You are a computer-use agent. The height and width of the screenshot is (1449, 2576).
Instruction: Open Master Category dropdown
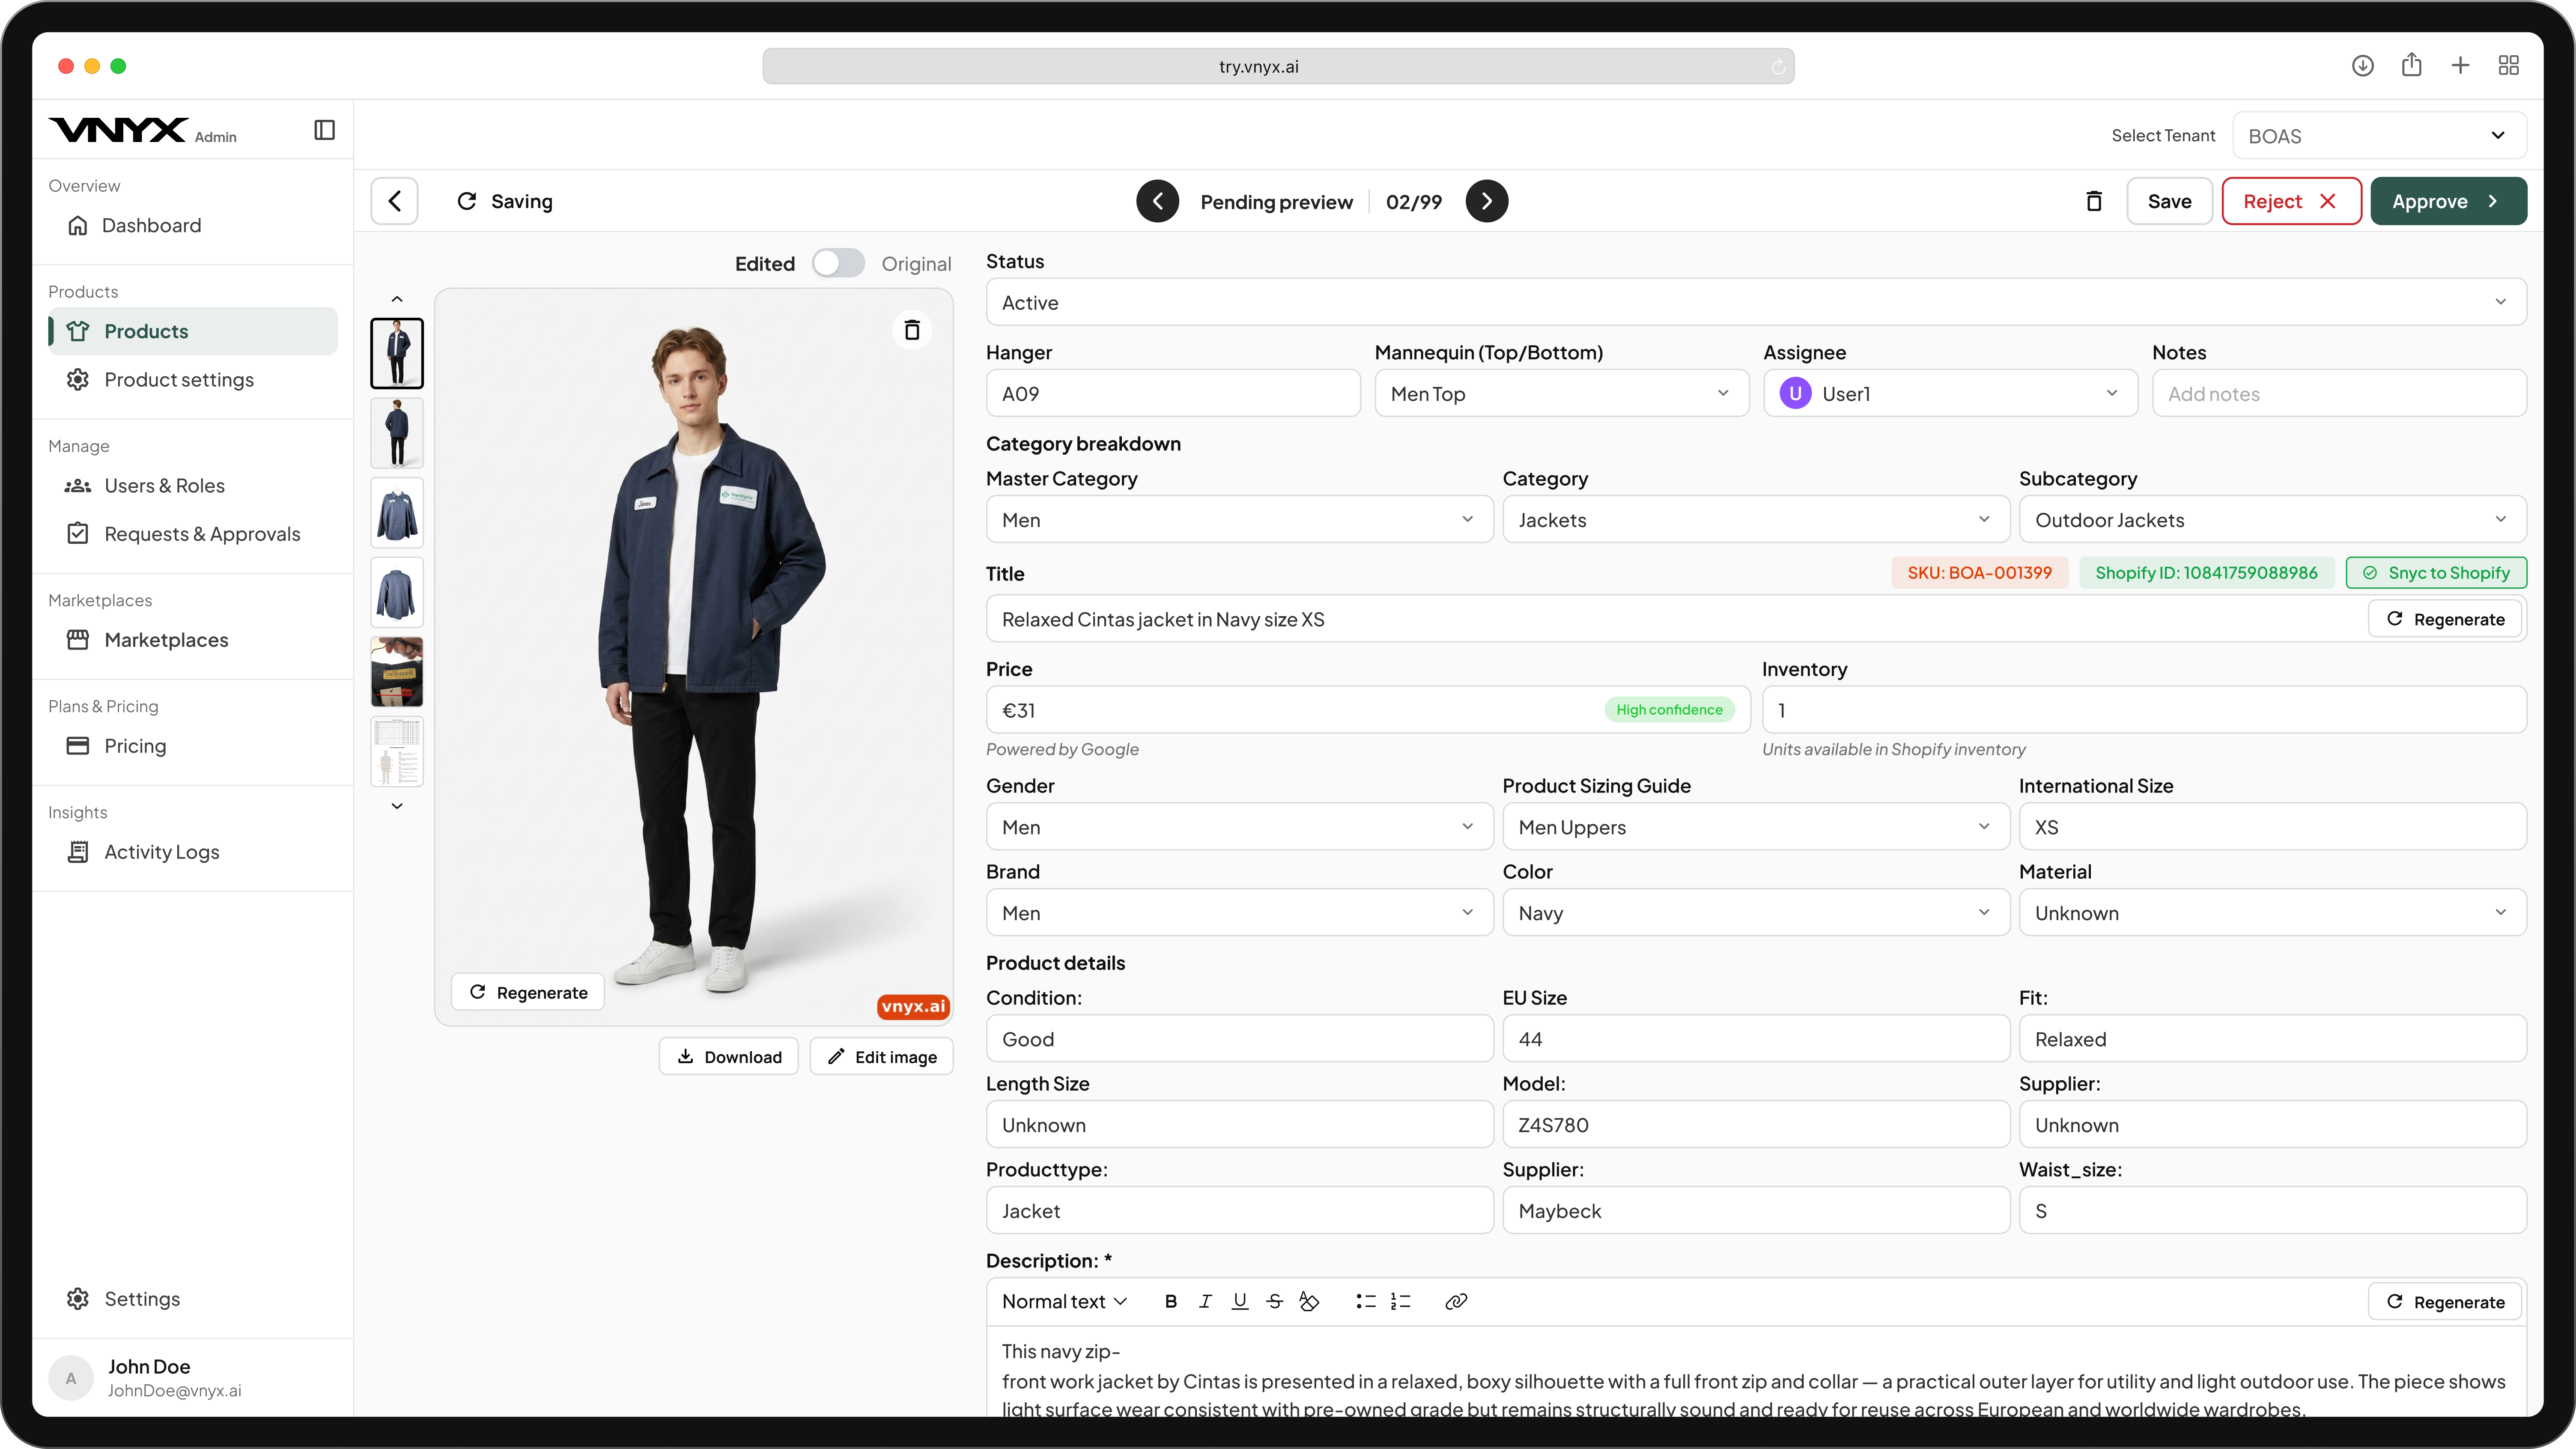coord(1239,520)
